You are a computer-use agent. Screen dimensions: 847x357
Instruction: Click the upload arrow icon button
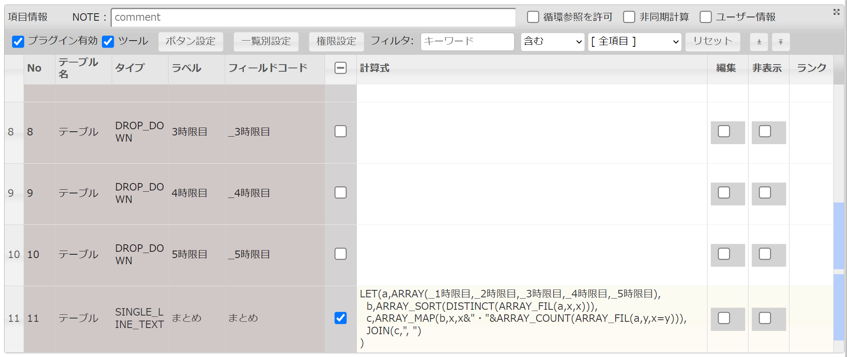pyautogui.click(x=780, y=42)
